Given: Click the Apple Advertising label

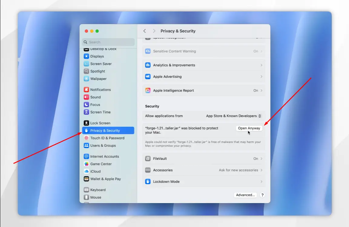Looking at the screenshot, I should [x=167, y=77].
